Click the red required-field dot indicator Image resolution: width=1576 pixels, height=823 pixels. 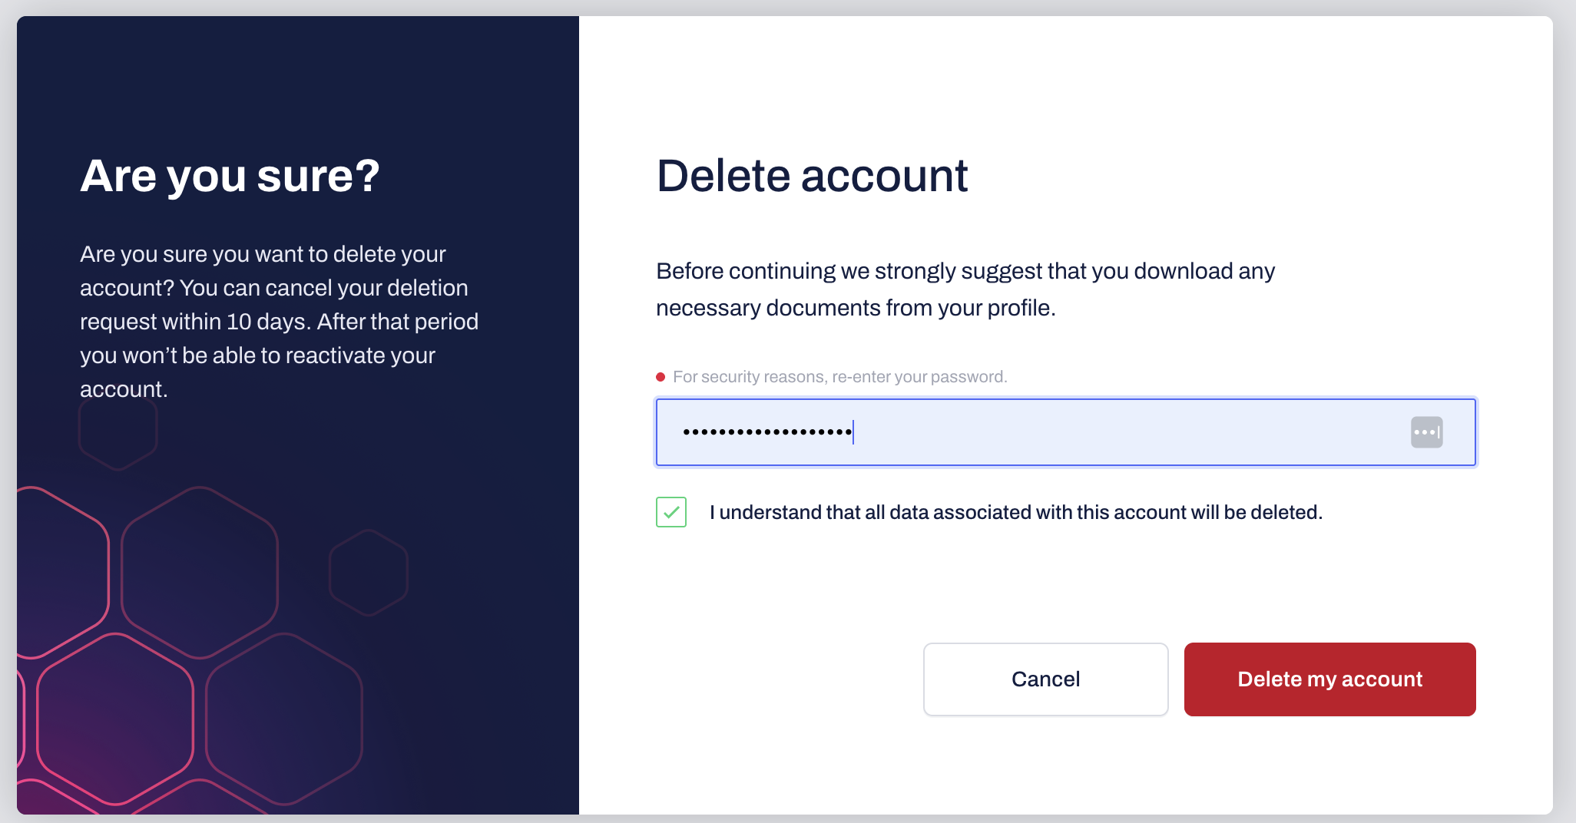tap(661, 377)
